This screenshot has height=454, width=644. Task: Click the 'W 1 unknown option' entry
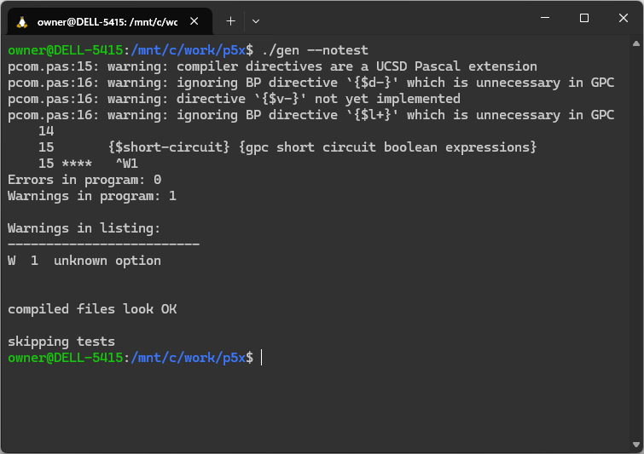84,261
